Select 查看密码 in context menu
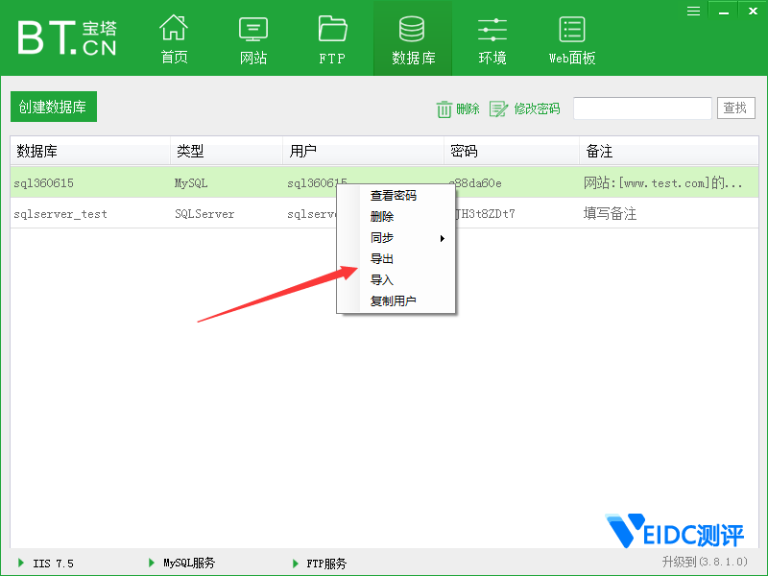Viewport: 768px width, 576px height. coord(394,196)
